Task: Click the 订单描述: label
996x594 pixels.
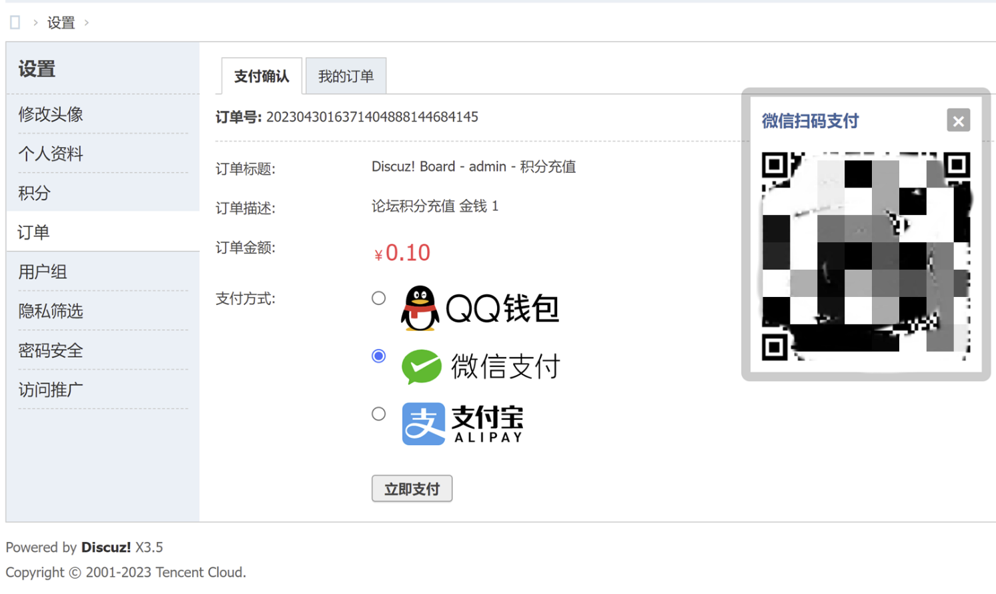Action: click(x=245, y=208)
